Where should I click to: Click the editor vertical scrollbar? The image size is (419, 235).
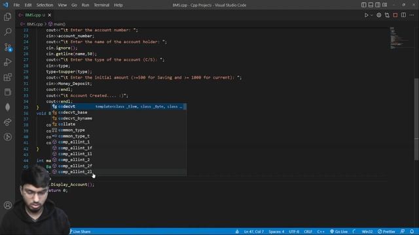coord(416,119)
